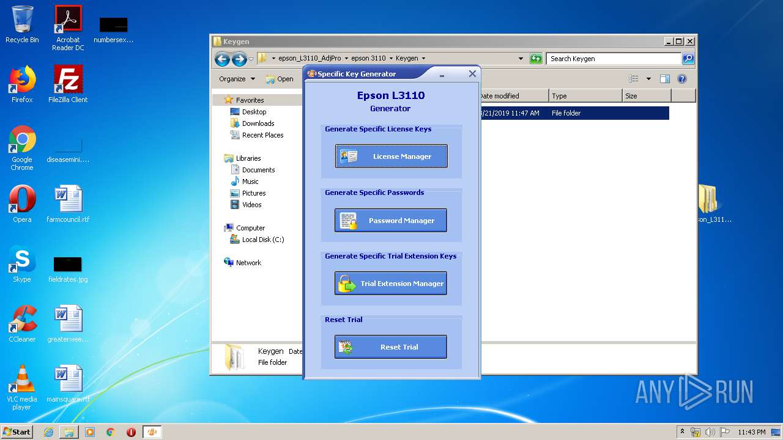
Task: Click the epson_L3110_AdjPro breadcrumb segment
Action: click(x=310, y=59)
